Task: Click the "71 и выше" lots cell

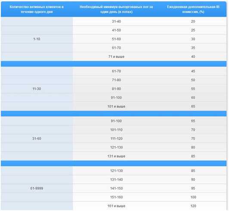Action: click(x=116, y=57)
